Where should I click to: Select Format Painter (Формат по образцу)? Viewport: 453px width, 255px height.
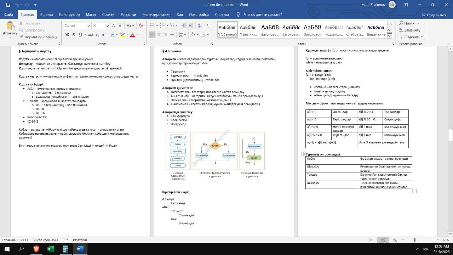[38, 37]
